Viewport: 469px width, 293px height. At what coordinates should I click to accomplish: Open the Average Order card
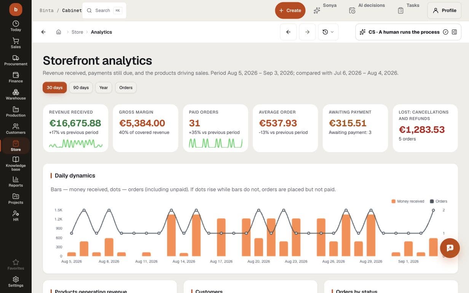coord(285,128)
